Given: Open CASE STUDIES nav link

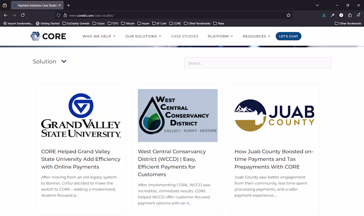Looking at the screenshot, I should [185, 36].
